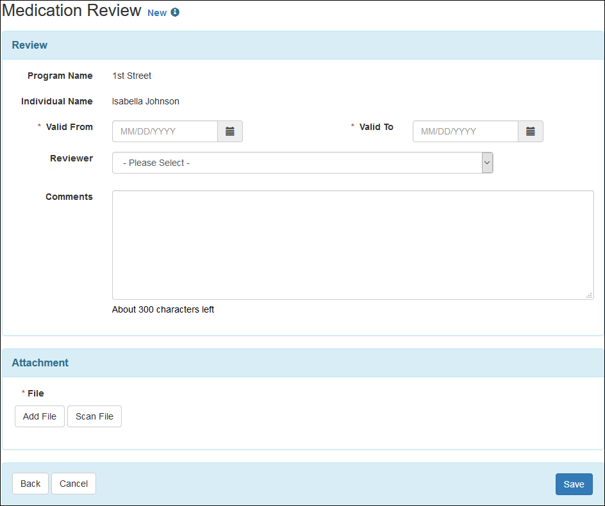605x506 pixels.
Task: Focus the Valid To date field
Action: [465, 131]
